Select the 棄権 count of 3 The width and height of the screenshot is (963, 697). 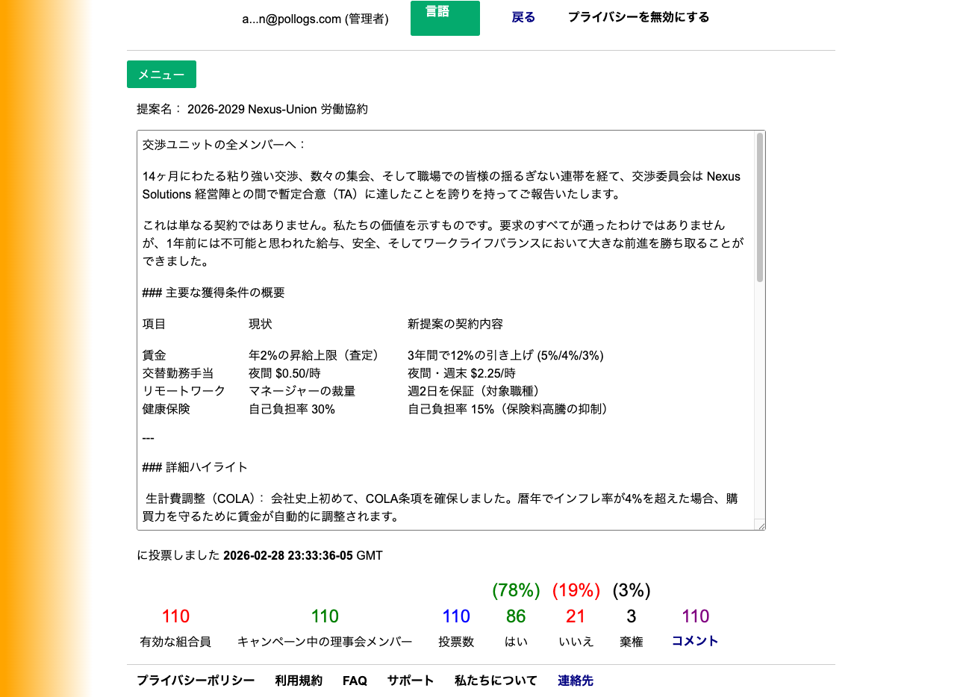tap(631, 616)
